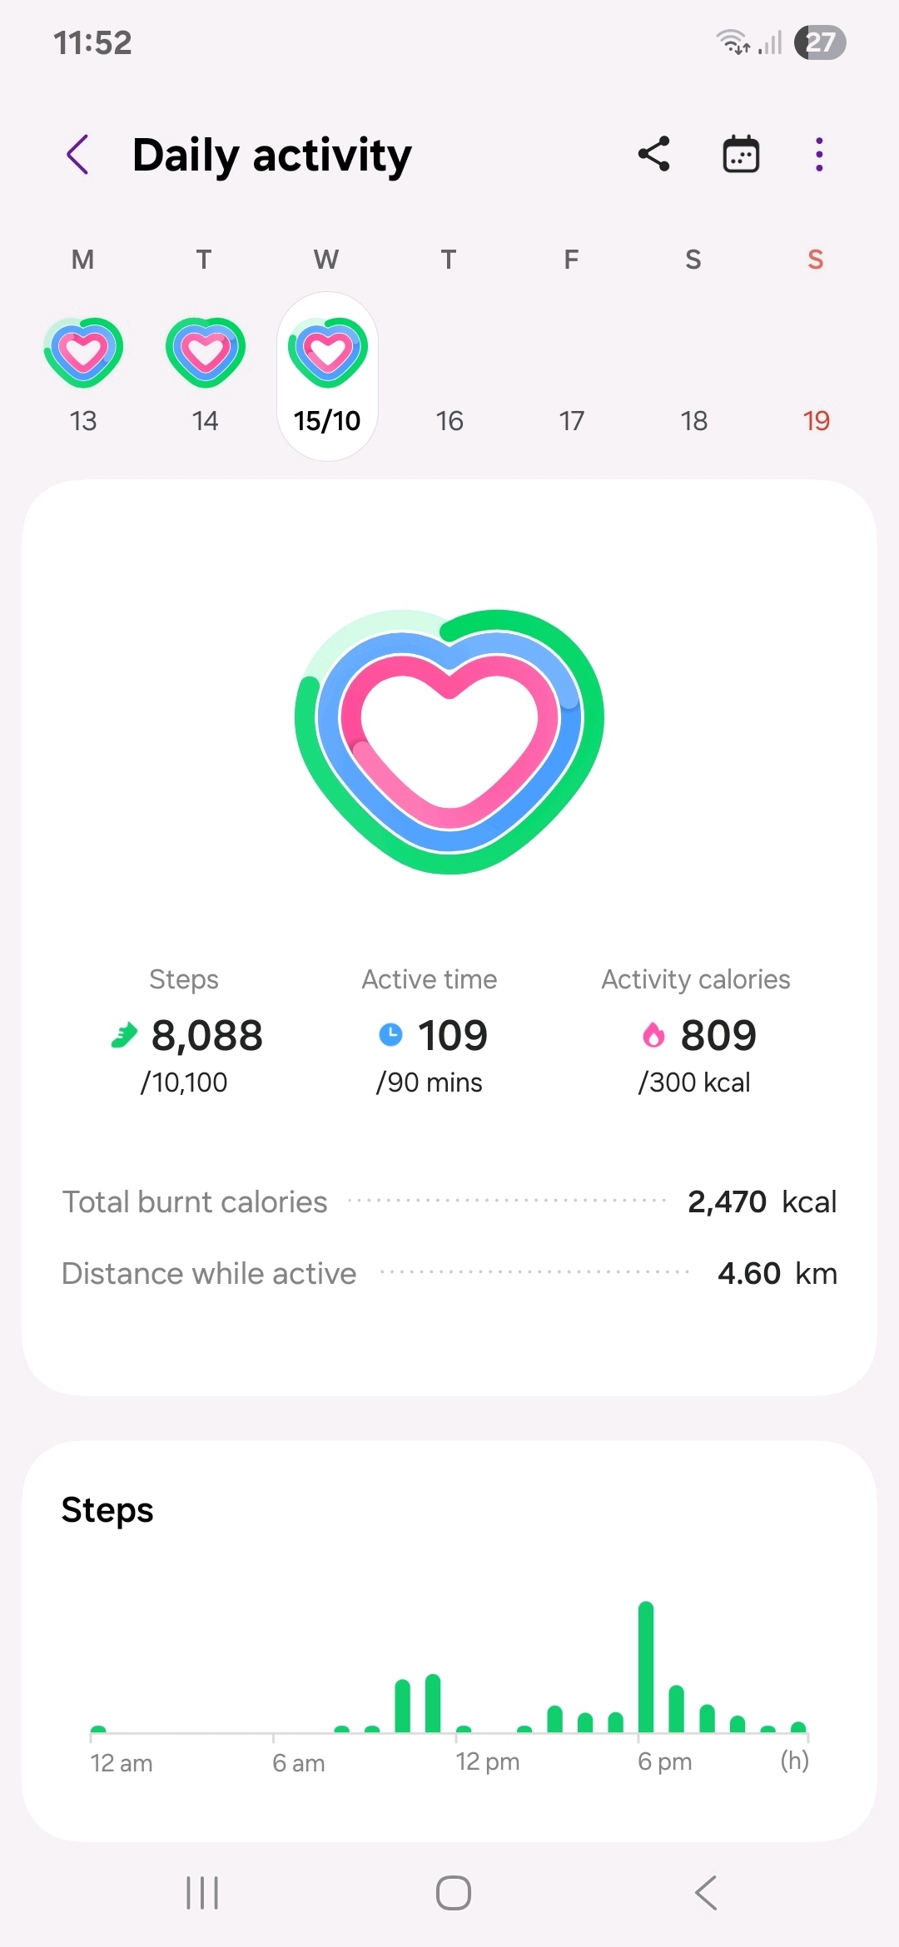
Task: Tap the back arrow beside Daily activity
Action: 77,155
